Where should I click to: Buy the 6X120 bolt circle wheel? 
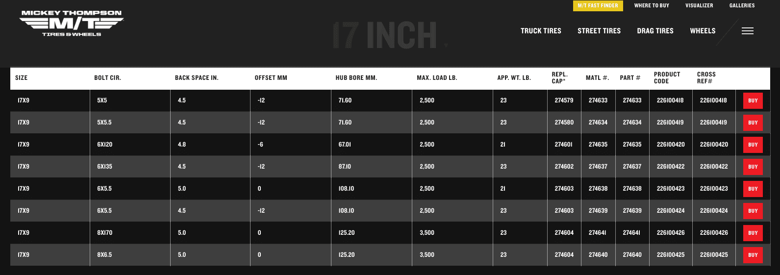coord(753,145)
